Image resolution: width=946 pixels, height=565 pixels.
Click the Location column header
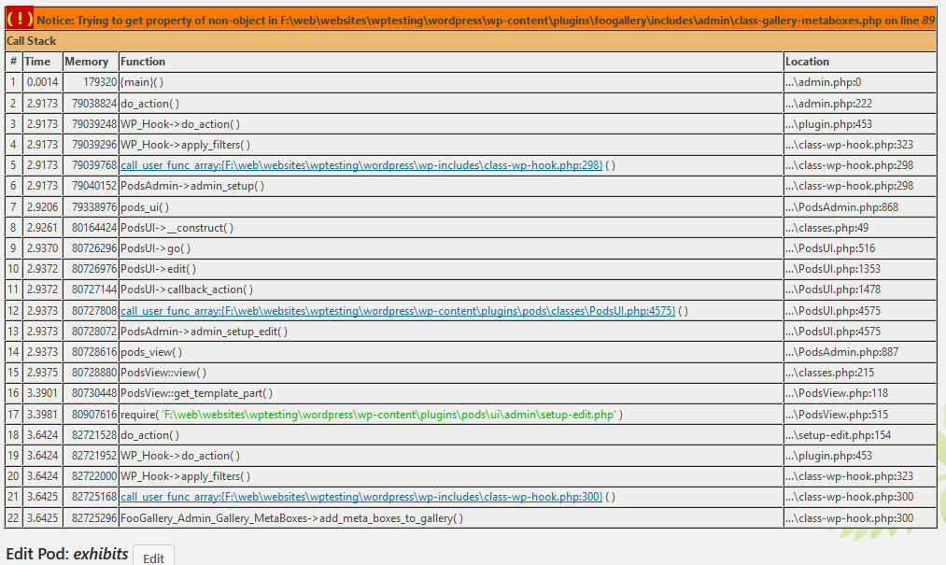[x=860, y=62]
